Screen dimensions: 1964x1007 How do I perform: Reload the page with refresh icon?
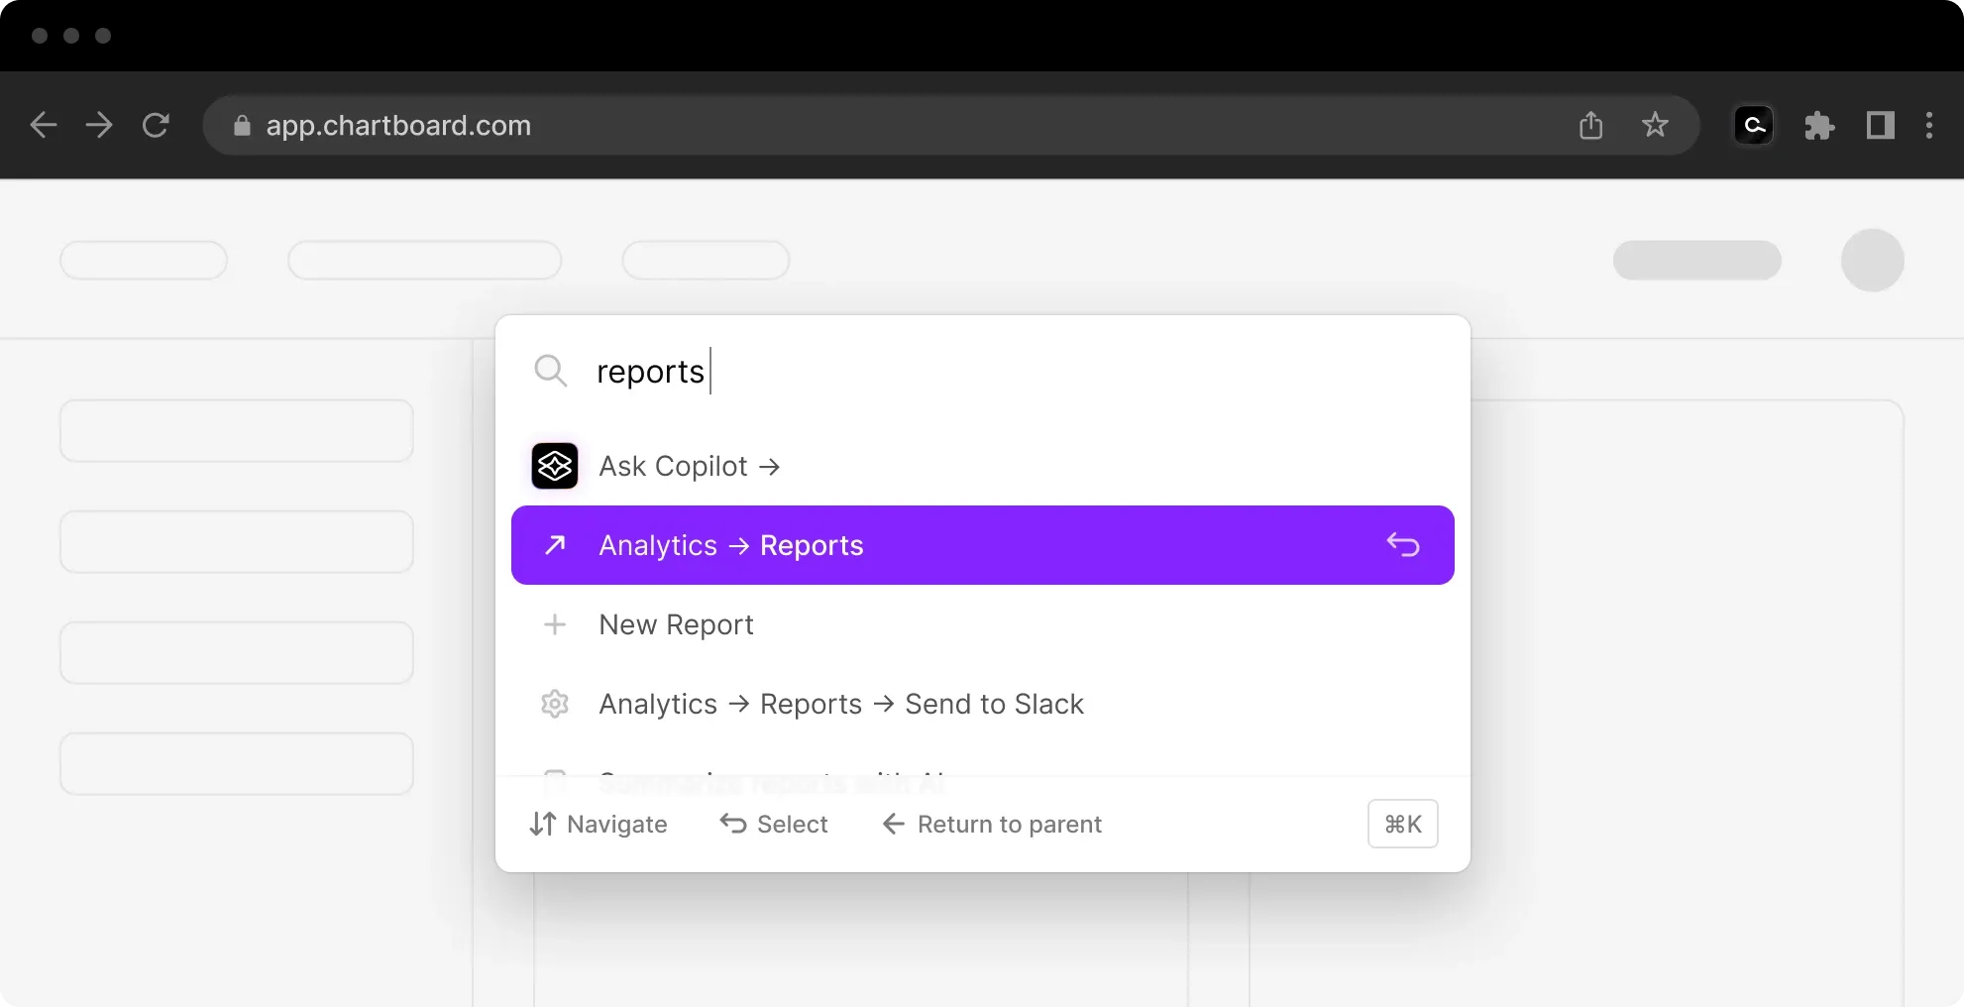point(156,125)
